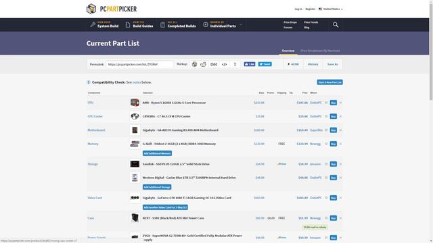Open settings gear icon for Ryzen CPU row
The height and width of the screenshot is (243, 433).
326,103
